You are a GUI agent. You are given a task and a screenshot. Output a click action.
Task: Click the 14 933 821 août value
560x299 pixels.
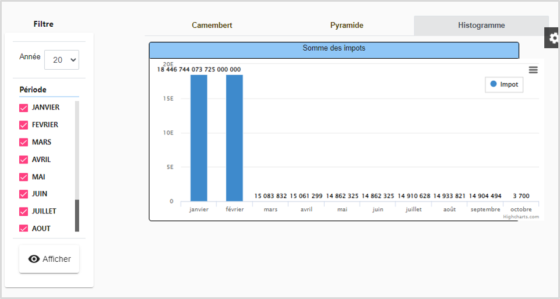click(449, 196)
